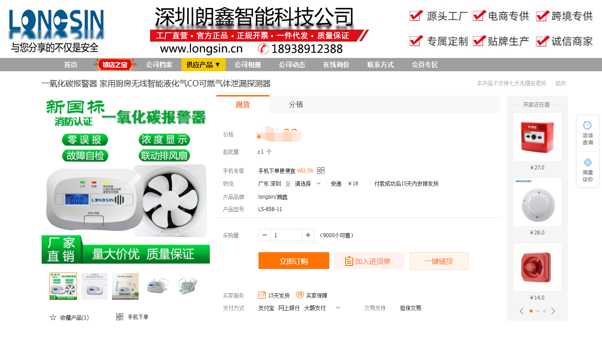The height and width of the screenshot is (342, 602).
Task: Click the 洽谈咨询 chat icon
Action: pos(587,126)
